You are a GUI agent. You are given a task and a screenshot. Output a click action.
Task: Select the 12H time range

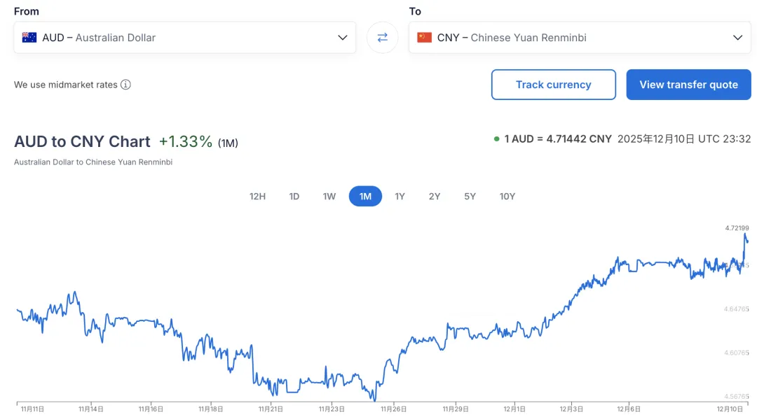click(257, 197)
